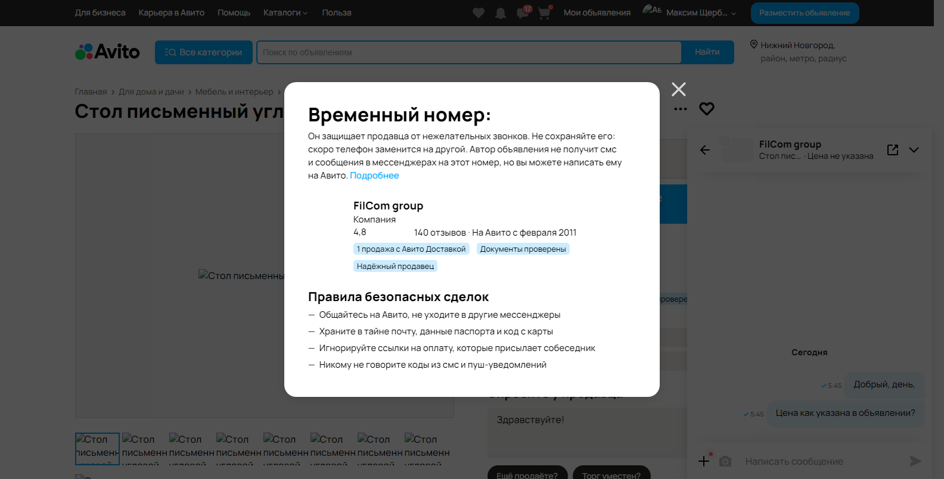Open notifications bell in the top bar
Viewport: 944px width, 479px height.
pos(501,13)
